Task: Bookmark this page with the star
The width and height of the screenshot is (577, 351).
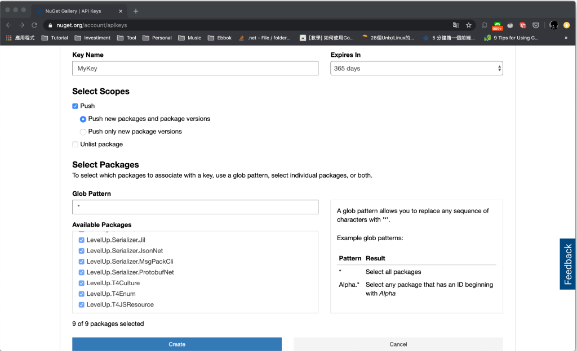Action: (468, 25)
